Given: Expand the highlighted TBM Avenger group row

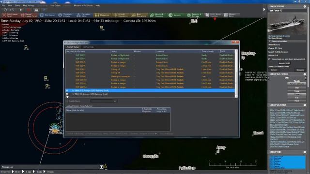Looking at the screenshot, I should pos(67,90).
